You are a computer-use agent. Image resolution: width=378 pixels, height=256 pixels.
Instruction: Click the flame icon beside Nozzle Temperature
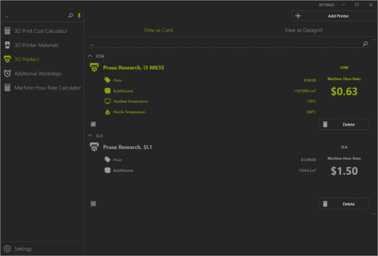click(107, 112)
